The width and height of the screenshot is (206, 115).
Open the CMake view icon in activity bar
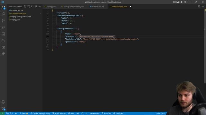point(3,47)
